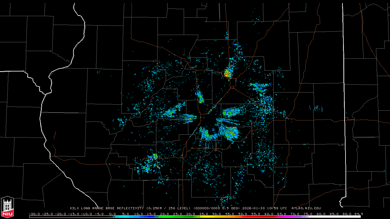
Task: Click the 20.0 scale label
Action: (x=165, y=214)
